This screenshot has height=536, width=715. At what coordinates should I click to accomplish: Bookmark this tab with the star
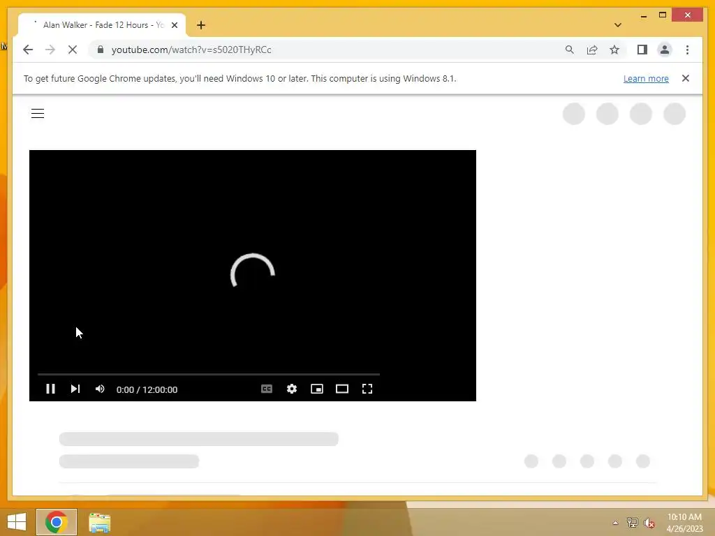pos(614,50)
